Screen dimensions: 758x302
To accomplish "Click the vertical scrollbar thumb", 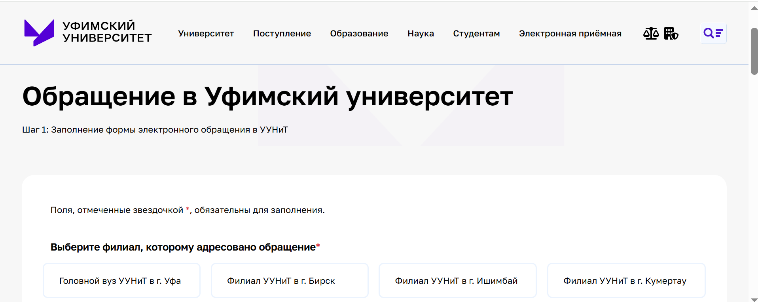I will [754, 51].
